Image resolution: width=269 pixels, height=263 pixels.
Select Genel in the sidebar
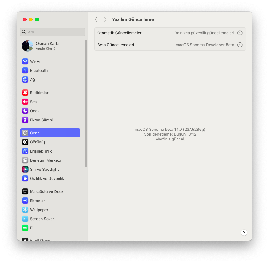pos(50,133)
